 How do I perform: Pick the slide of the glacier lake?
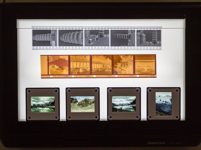point(124,104)
